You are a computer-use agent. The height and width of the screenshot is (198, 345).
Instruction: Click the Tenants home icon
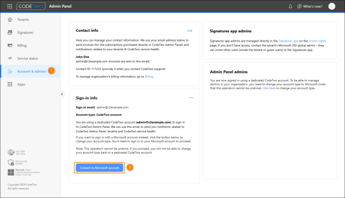pos(10,20)
